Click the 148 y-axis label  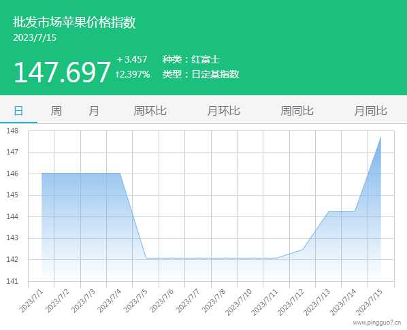[x=12, y=131]
